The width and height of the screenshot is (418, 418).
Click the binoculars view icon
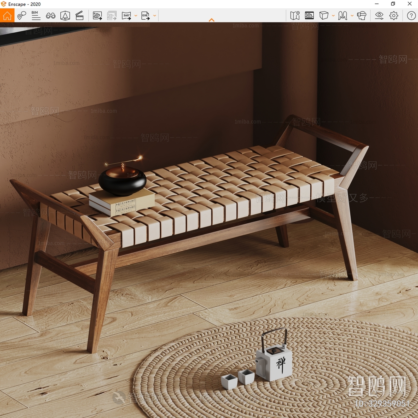pos(50,16)
